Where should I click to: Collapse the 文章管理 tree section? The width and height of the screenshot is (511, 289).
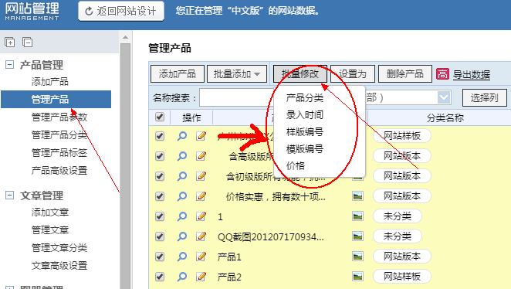click(10, 195)
